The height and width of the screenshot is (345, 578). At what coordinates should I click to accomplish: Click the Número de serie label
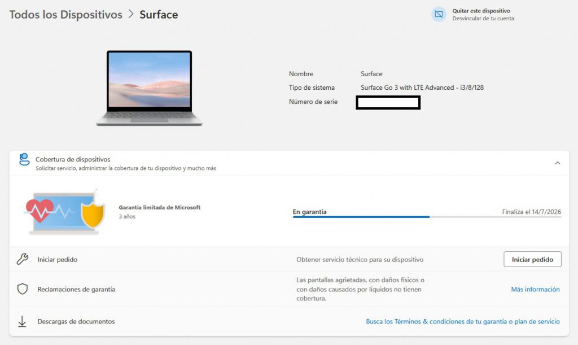(313, 102)
